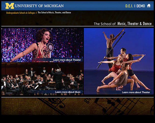Screen dimensions: 155x123
Task: Open the orchestra and conductor photo
Action: (x=42, y=79)
